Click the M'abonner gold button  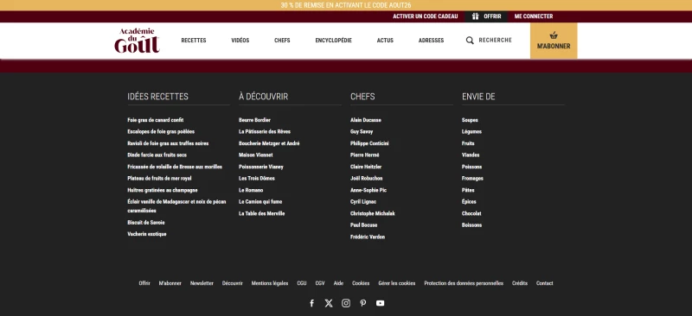click(554, 41)
